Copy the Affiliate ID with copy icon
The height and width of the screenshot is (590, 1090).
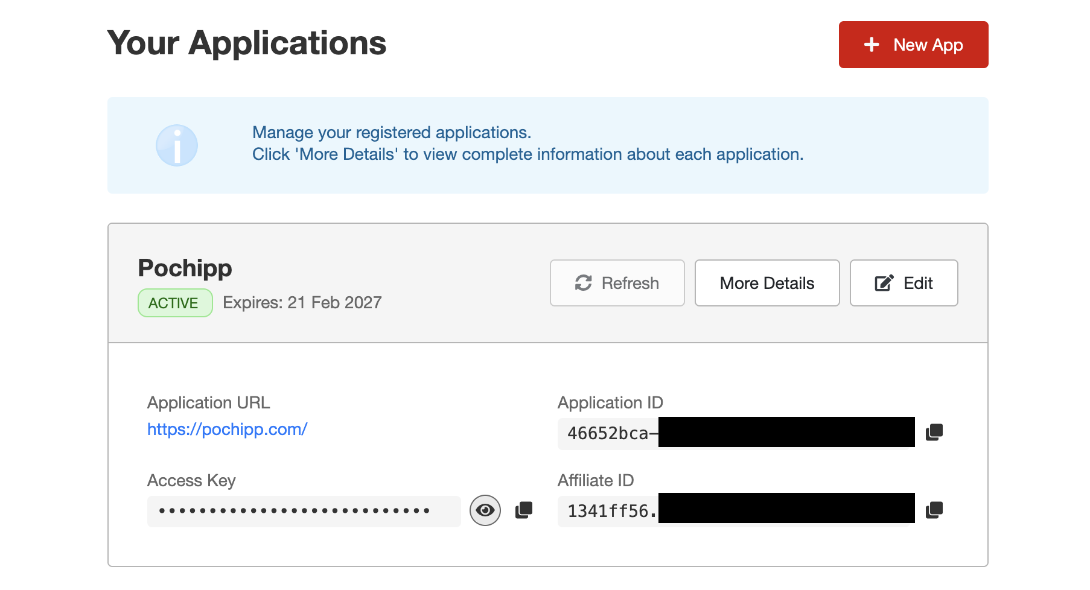[x=934, y=510]
